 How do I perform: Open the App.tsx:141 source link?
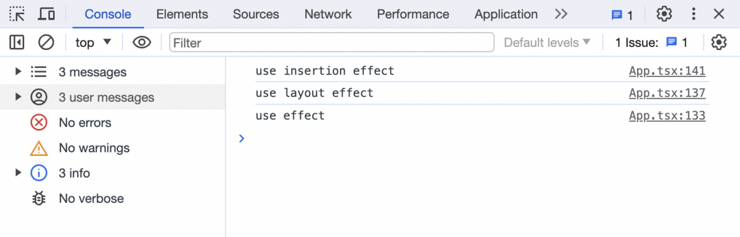pos(667,71)
